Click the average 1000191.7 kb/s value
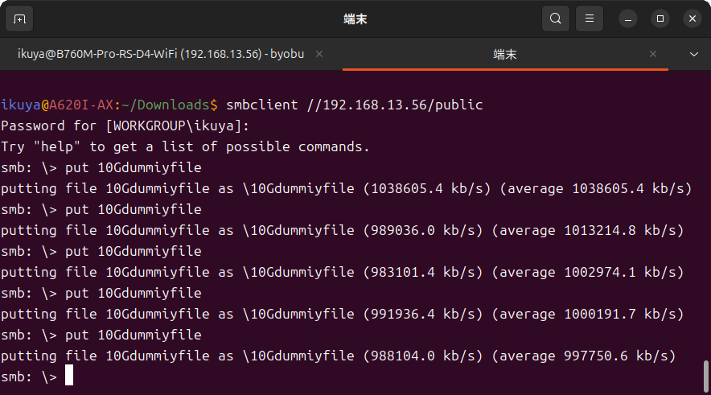711x395 pixels. [588, 314]
